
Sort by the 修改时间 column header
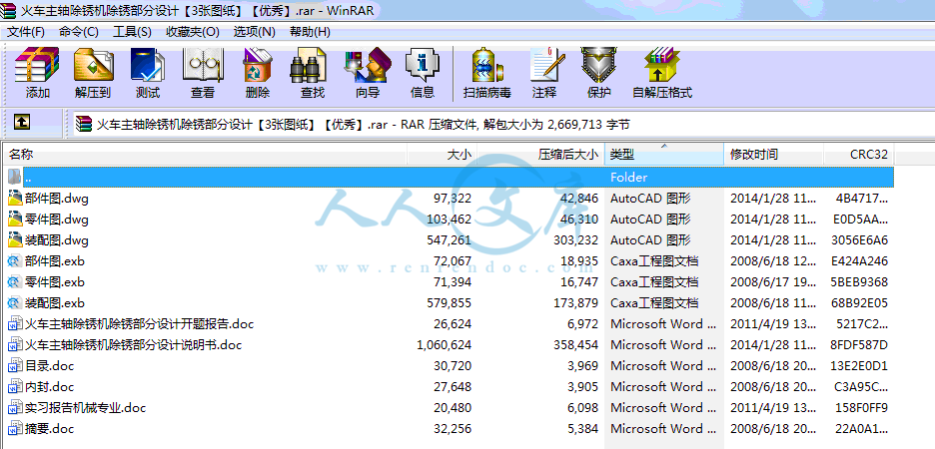pyautogui.click(x=774, y=155)
